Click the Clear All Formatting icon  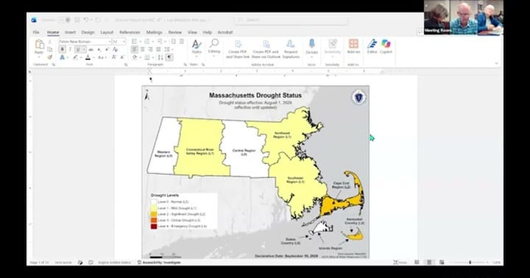[116, 49]
